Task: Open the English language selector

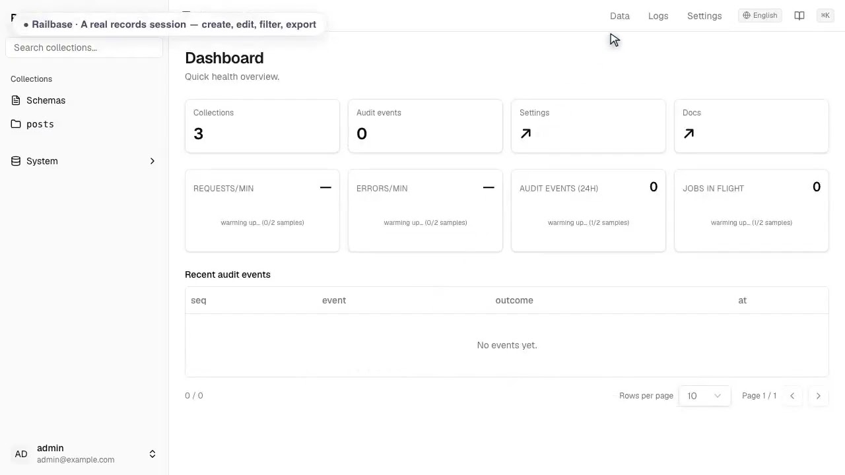Action: coord(760,16)
